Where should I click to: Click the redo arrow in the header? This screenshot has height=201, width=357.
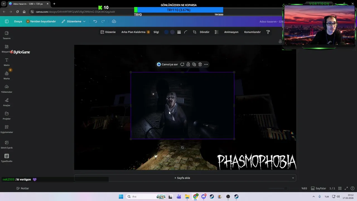coord(103,21)
